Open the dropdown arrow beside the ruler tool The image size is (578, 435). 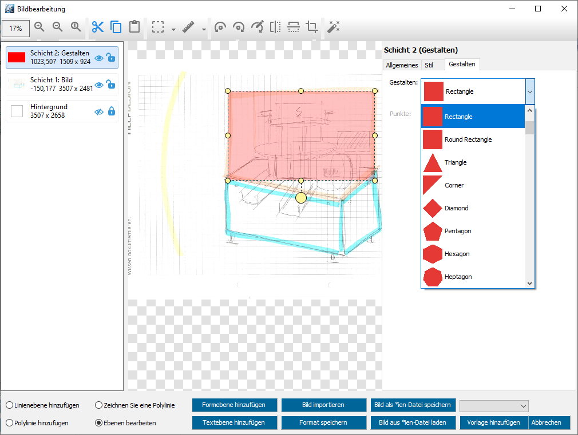tap(203, 29)
